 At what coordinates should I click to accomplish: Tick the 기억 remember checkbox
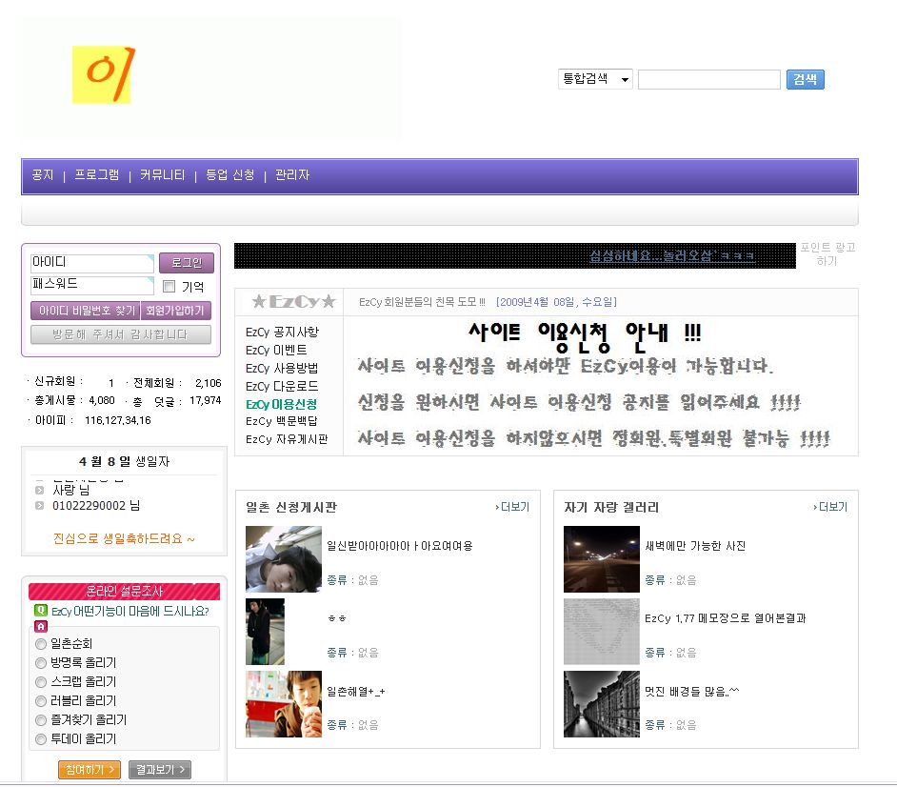coord(169,286)
